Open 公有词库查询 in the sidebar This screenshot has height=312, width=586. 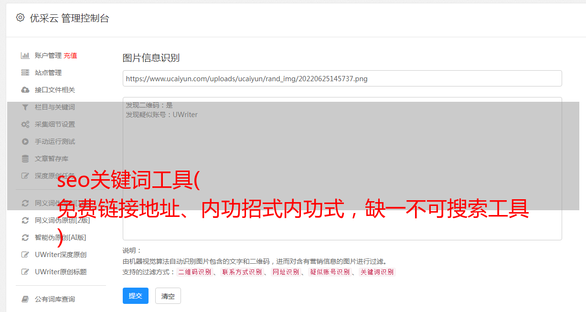55,299
